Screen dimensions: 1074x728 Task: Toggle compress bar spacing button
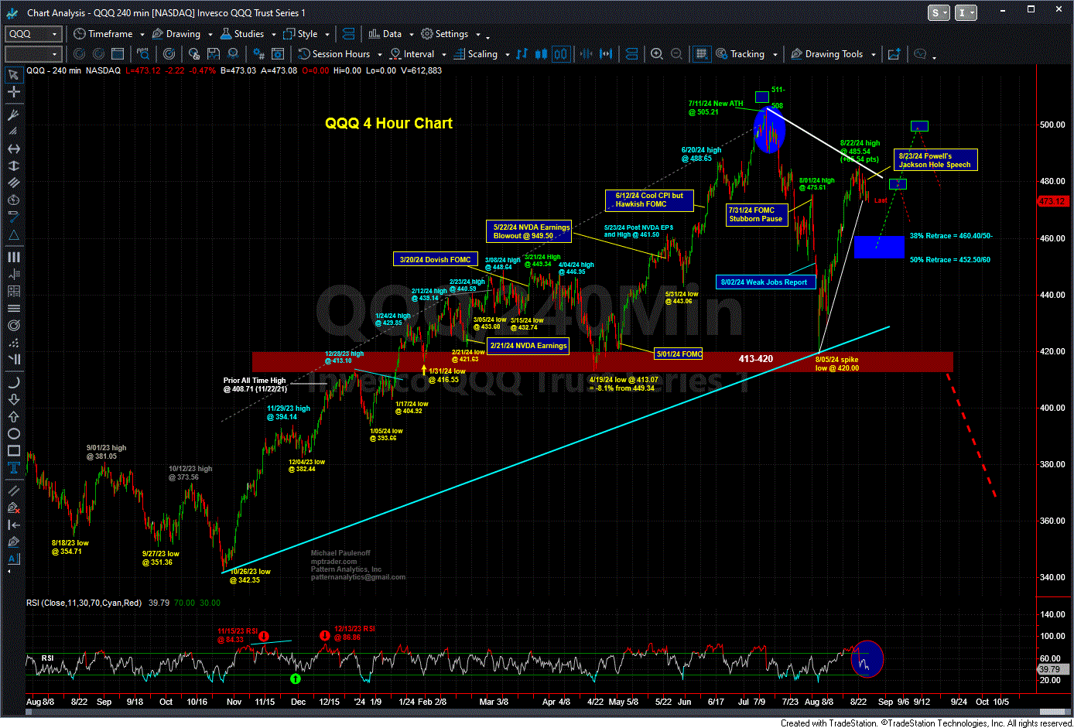click(586, 54)
